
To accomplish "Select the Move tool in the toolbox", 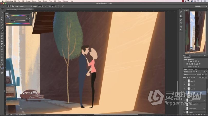I will (2, 12).
